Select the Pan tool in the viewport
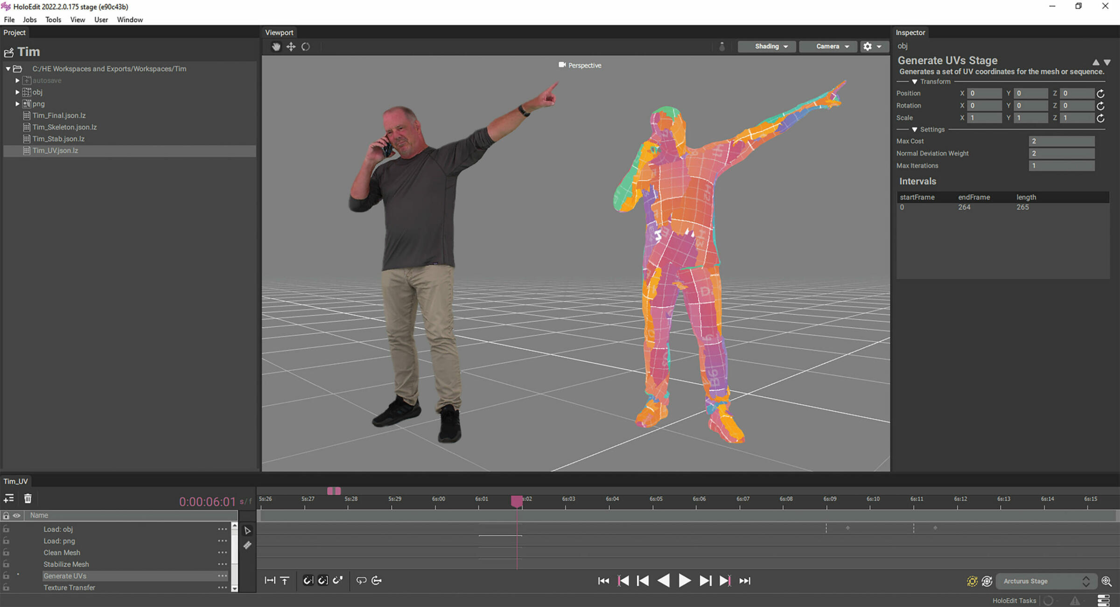Screen dimensions: 1120x607 click(x=276, y=47)
